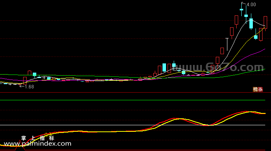Click the red triangle spike in indicator panel
This screenshot has width=271, height=151.
pos(20,145)
